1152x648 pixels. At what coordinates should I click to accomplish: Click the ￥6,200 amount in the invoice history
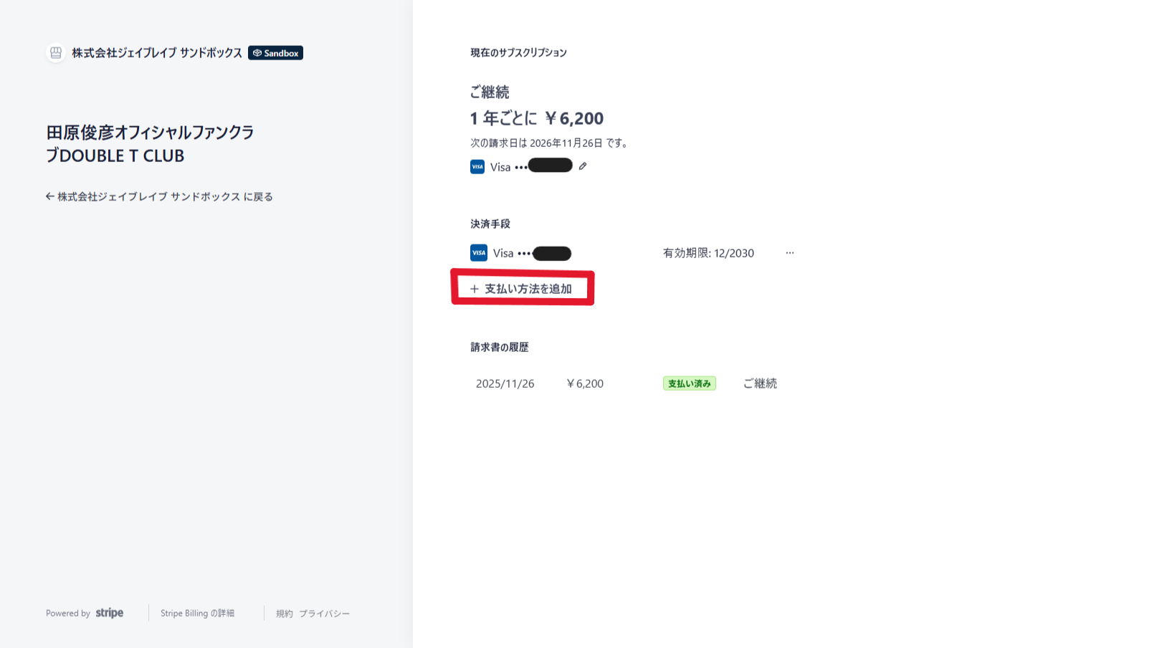[585, 383]
